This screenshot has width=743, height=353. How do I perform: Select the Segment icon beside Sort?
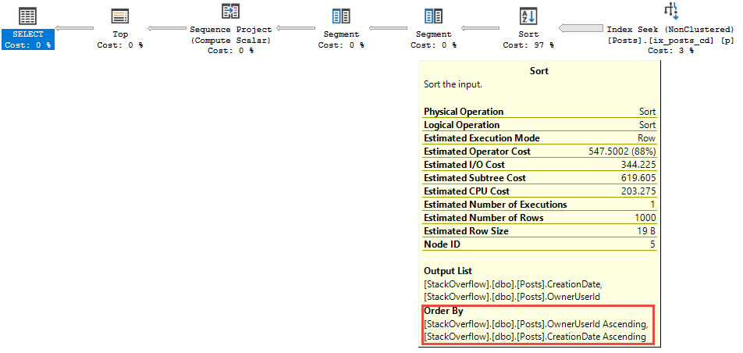(x=434, y=16)
